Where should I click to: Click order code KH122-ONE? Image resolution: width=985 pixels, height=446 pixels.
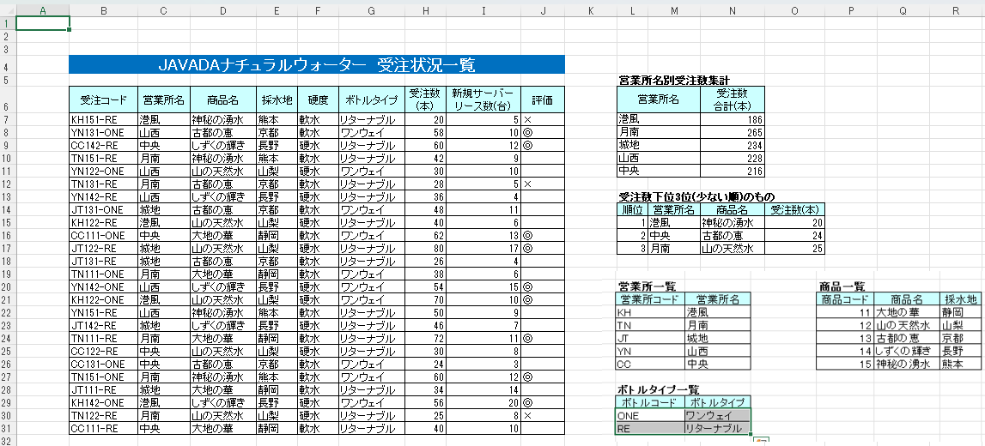click(x=104, y=300)
